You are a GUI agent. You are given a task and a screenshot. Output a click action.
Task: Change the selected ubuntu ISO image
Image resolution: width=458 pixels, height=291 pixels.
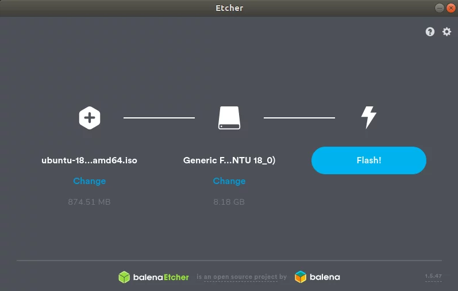90,181
